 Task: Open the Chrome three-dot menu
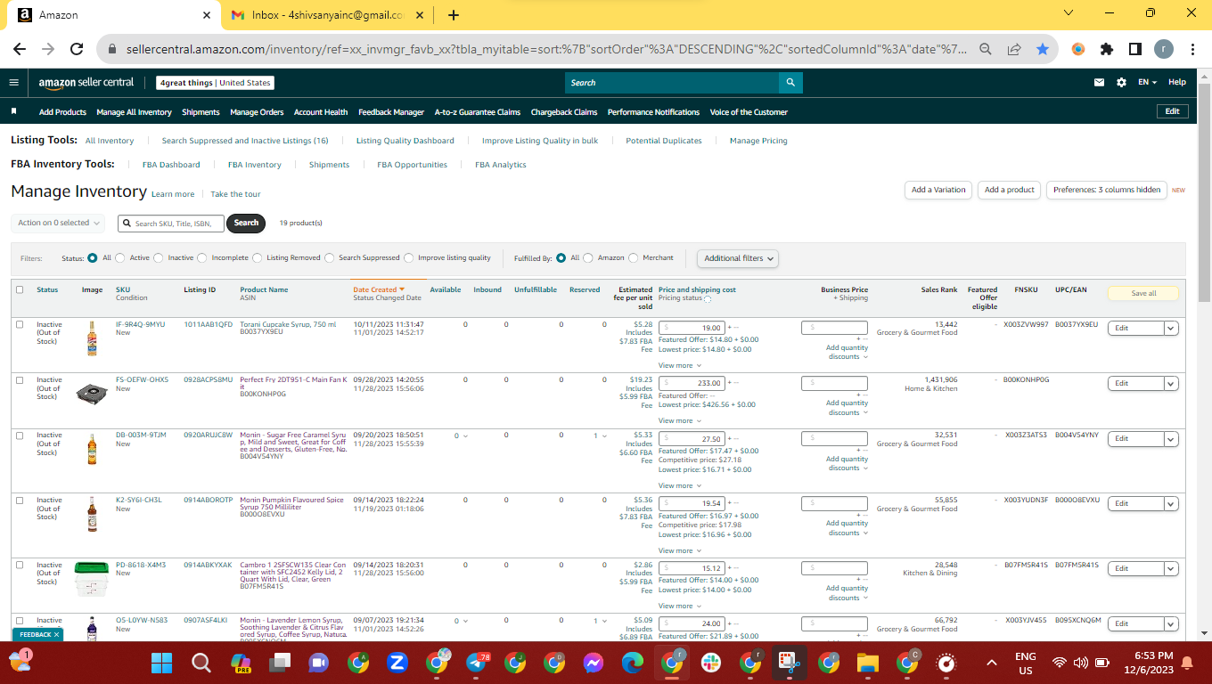coord(1192,50)
